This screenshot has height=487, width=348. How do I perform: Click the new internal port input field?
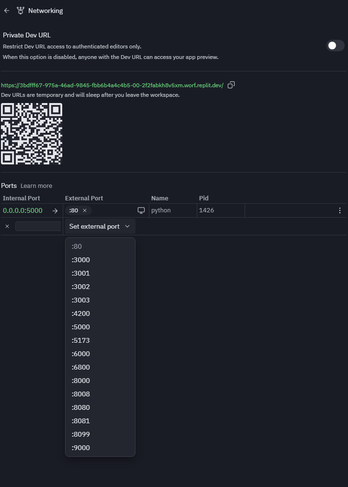(x=38, y=226)
